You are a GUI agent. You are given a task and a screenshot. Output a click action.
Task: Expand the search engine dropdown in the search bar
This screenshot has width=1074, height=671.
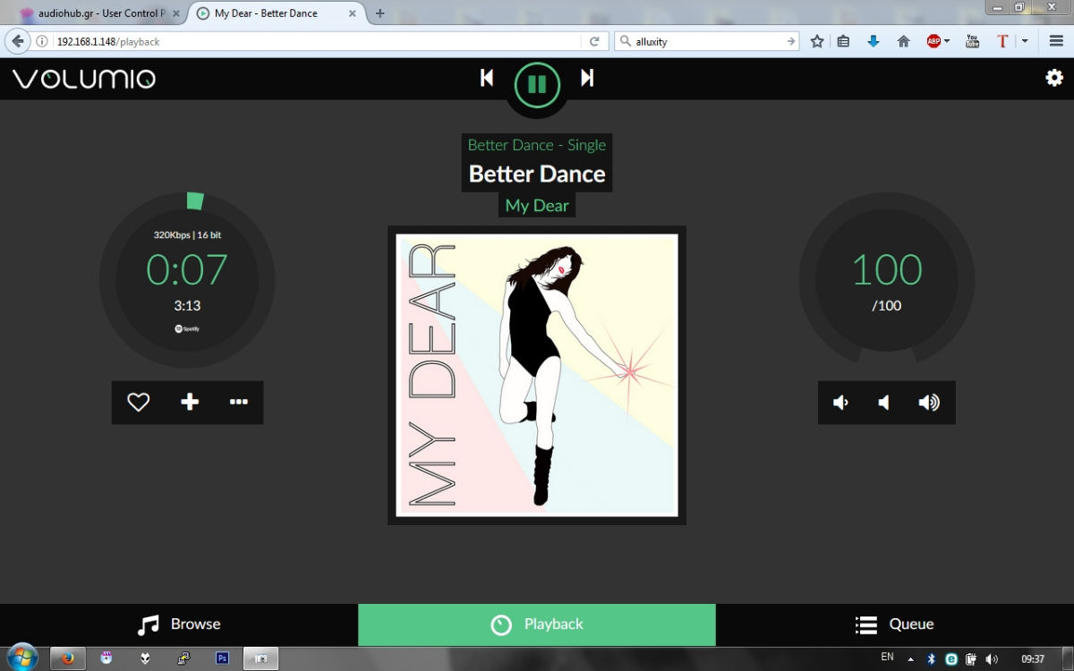pyautogui.click(x=626, y=40)
